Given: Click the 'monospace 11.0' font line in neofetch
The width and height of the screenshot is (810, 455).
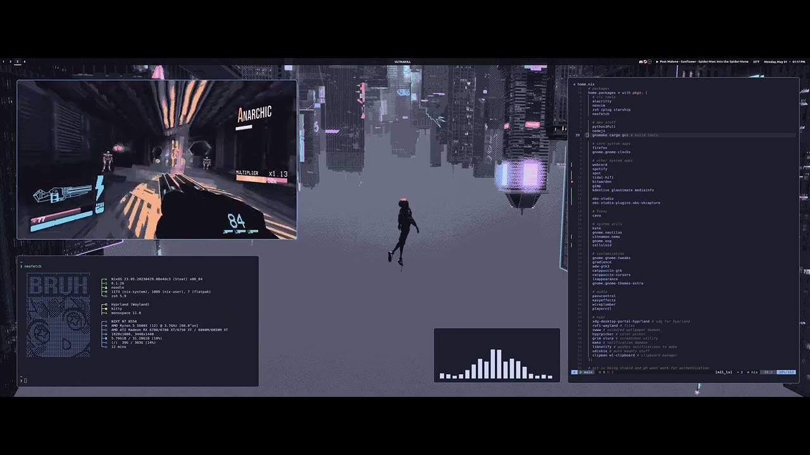Looking at the screenshot, I should coord(126,313).
